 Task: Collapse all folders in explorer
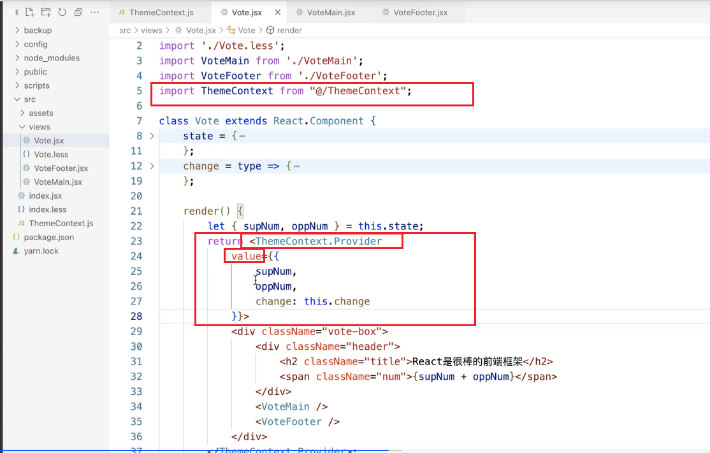pos(78,12)
